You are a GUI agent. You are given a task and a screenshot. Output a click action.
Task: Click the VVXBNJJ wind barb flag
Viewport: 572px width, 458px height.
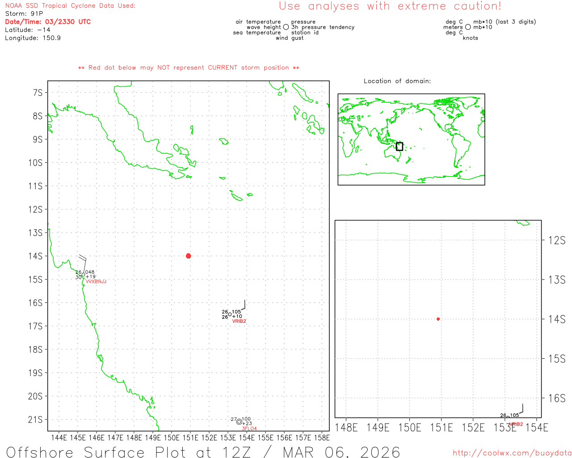[x=83, y=264]
